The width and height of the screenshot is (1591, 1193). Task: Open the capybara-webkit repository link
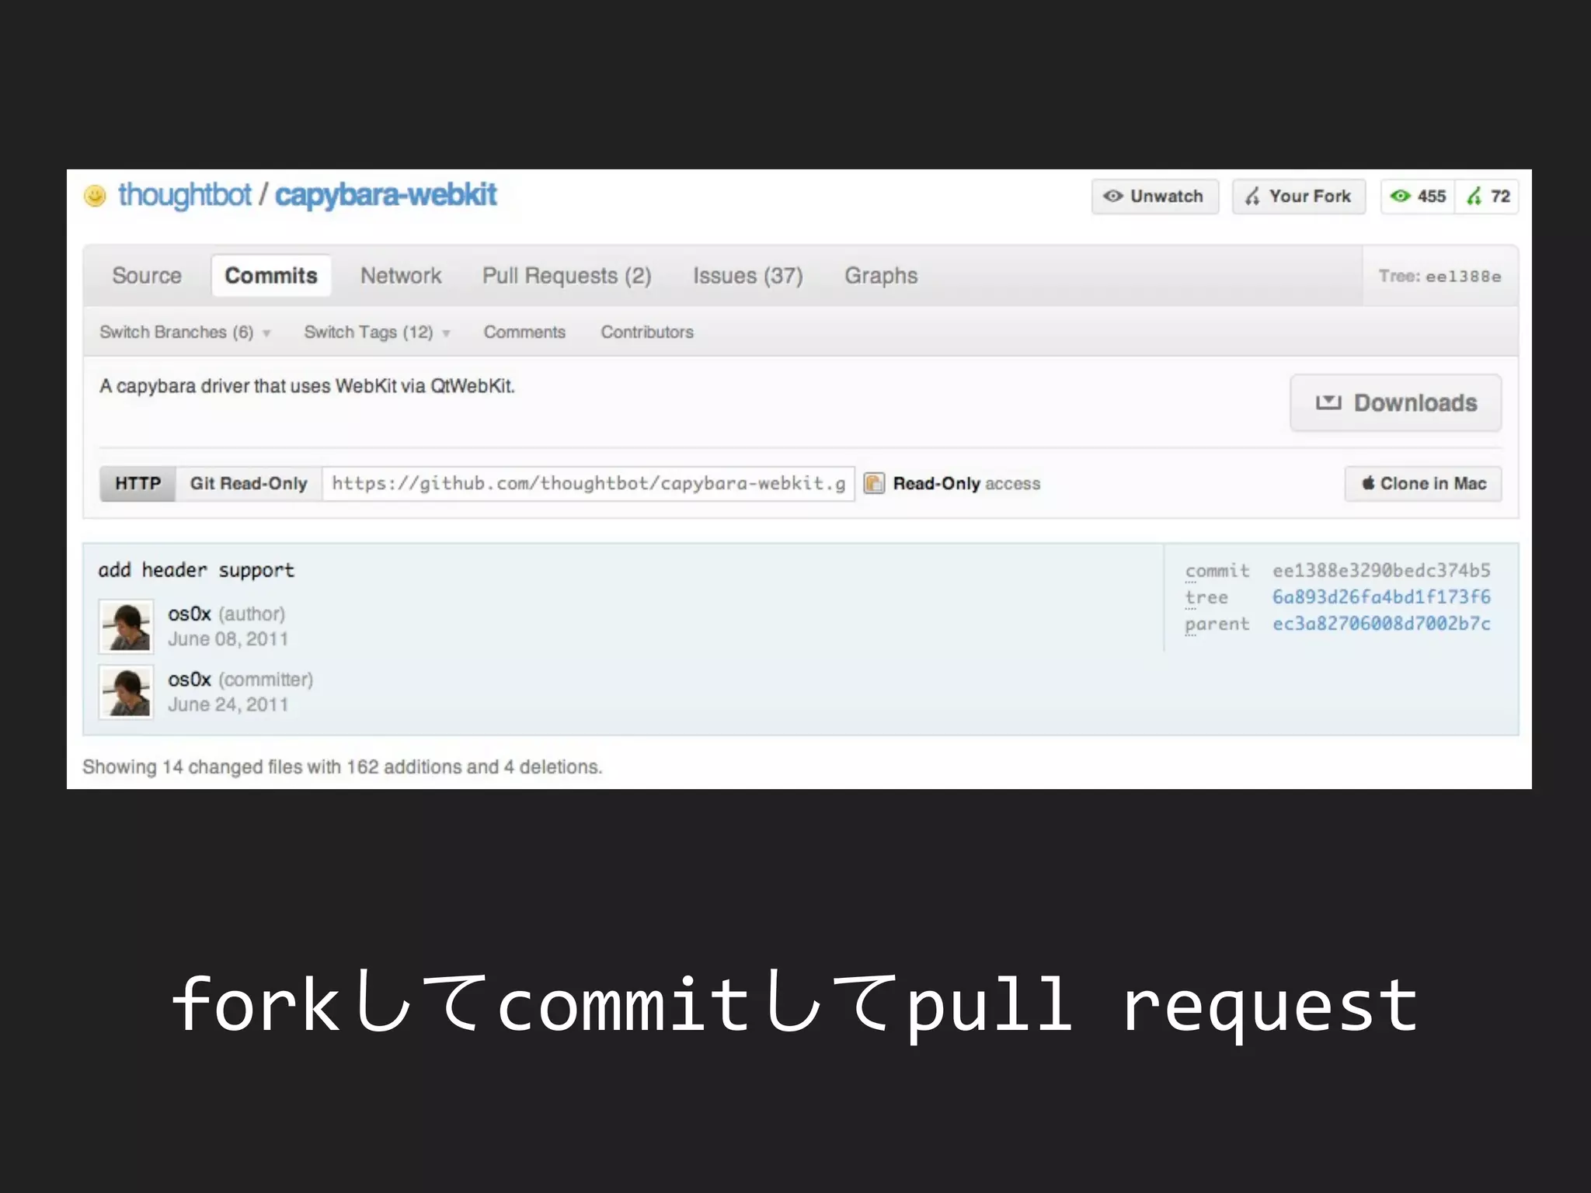385,195
